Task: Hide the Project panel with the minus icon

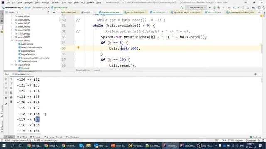Action: point(58,12)
